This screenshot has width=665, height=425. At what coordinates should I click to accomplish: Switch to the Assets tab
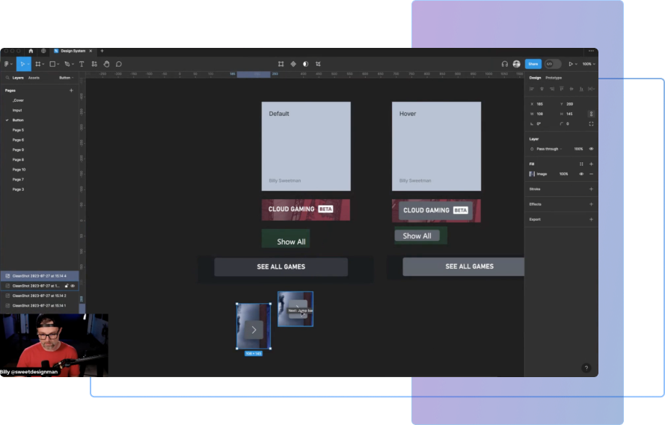coord(34,78)
